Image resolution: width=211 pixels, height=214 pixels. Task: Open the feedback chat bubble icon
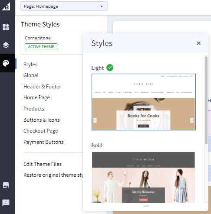6,203
